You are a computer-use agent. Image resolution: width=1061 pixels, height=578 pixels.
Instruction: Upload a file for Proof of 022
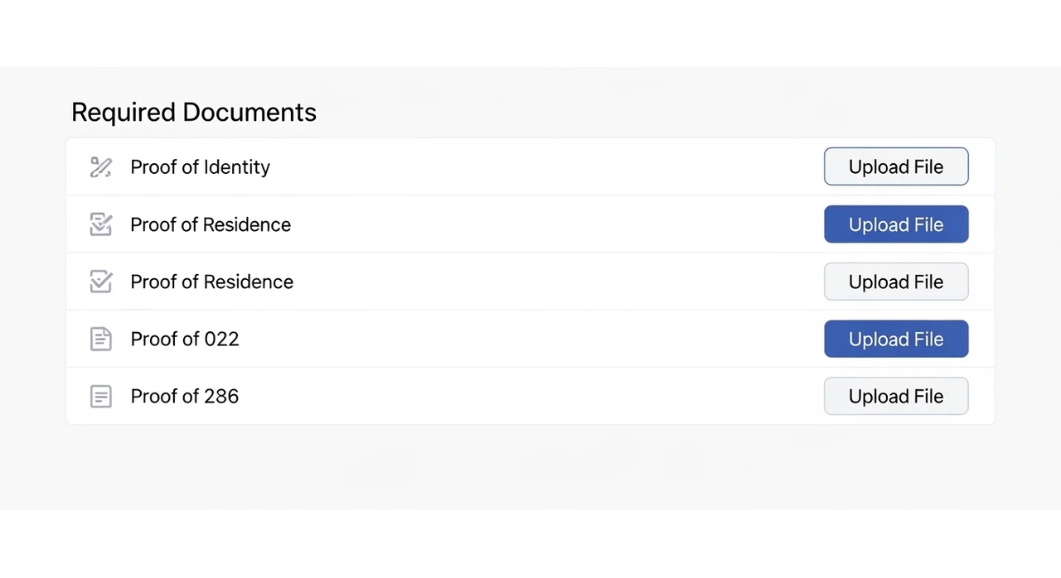coord(895,339)
